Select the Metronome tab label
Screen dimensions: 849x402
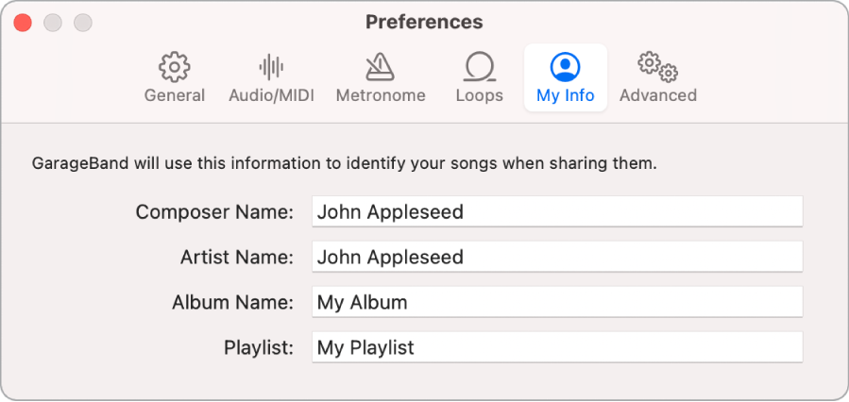click(x=381, y=95)
